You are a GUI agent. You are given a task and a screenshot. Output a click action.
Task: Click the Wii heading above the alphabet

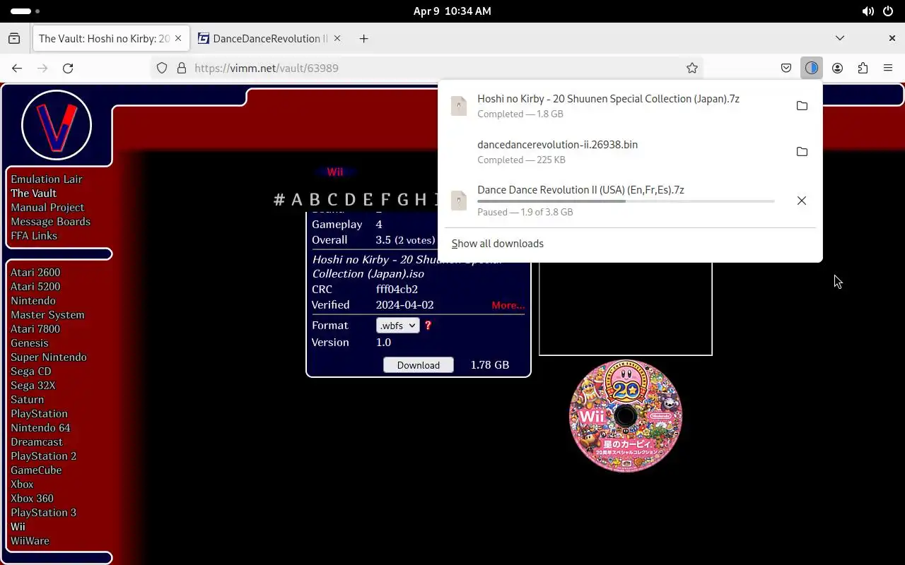pos(335,172)
